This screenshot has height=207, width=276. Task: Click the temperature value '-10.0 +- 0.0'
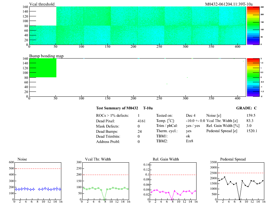click(x=195, y=121)
